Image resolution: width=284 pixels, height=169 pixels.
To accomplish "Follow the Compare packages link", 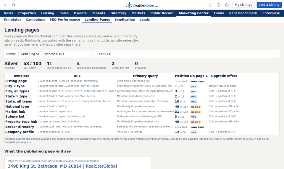I will (x=17, y=142).
